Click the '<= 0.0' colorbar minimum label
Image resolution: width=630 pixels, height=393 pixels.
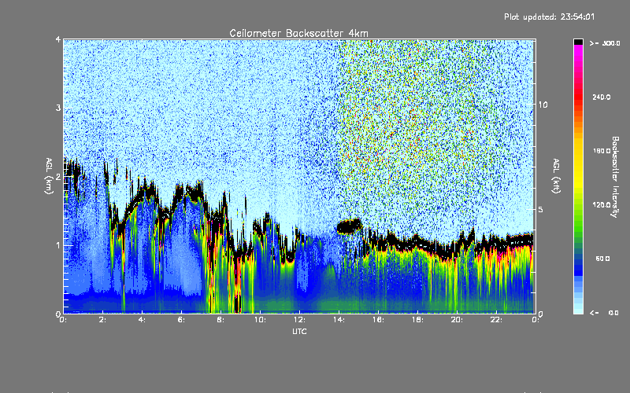[x=604, y=313]
